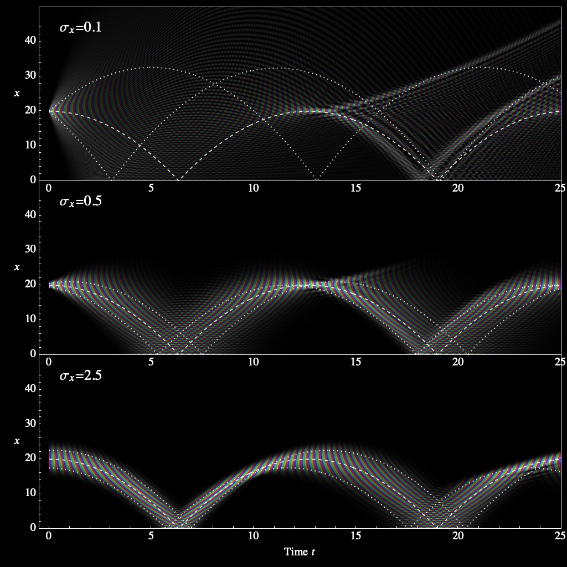The image size is (567, 567).
Task: Click the "Time t" axis title
Action: click(299, 551)
